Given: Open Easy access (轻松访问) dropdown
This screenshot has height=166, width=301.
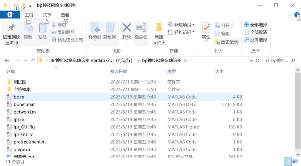Looking at the screenshot, I should (x=181, y=32).
